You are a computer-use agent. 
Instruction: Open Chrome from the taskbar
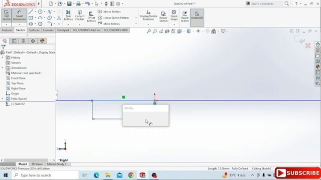tap(131, 175)
